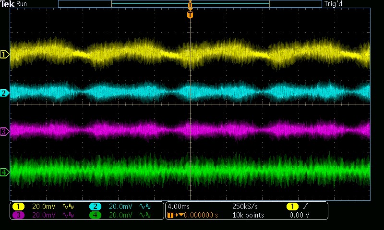Click channel 3 badge in readout bar
This screenshot has height=230, width=384.
(x=18, y=215)
